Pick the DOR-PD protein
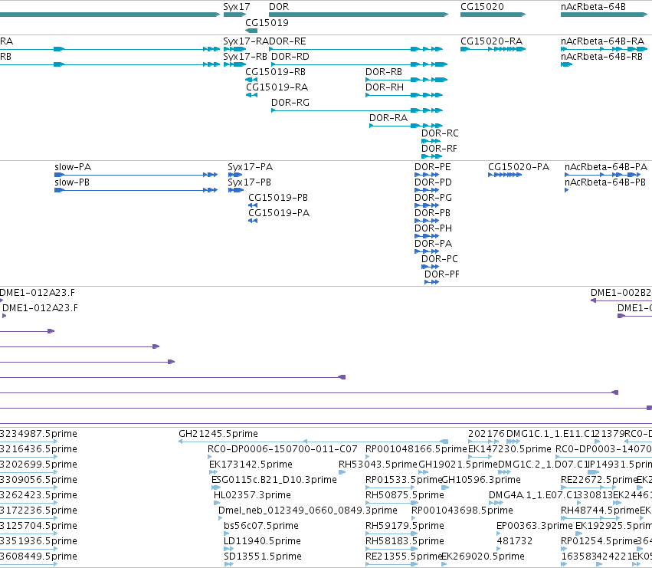 [x=434, y=182]
